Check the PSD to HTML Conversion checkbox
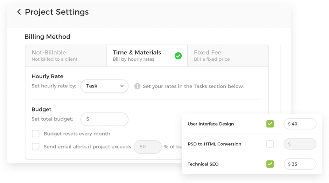This screenshot has width=329, height=183. click(x=270, y=144)
